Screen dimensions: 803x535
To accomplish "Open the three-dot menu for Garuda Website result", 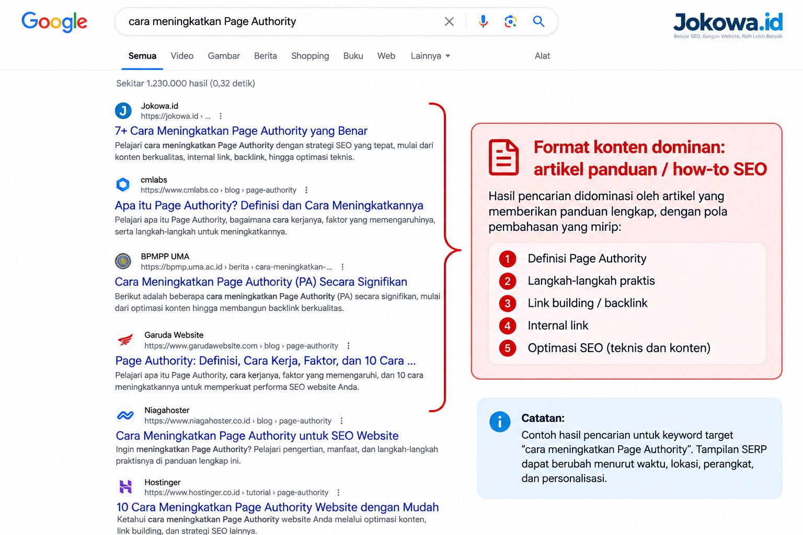I will [348, 346].
